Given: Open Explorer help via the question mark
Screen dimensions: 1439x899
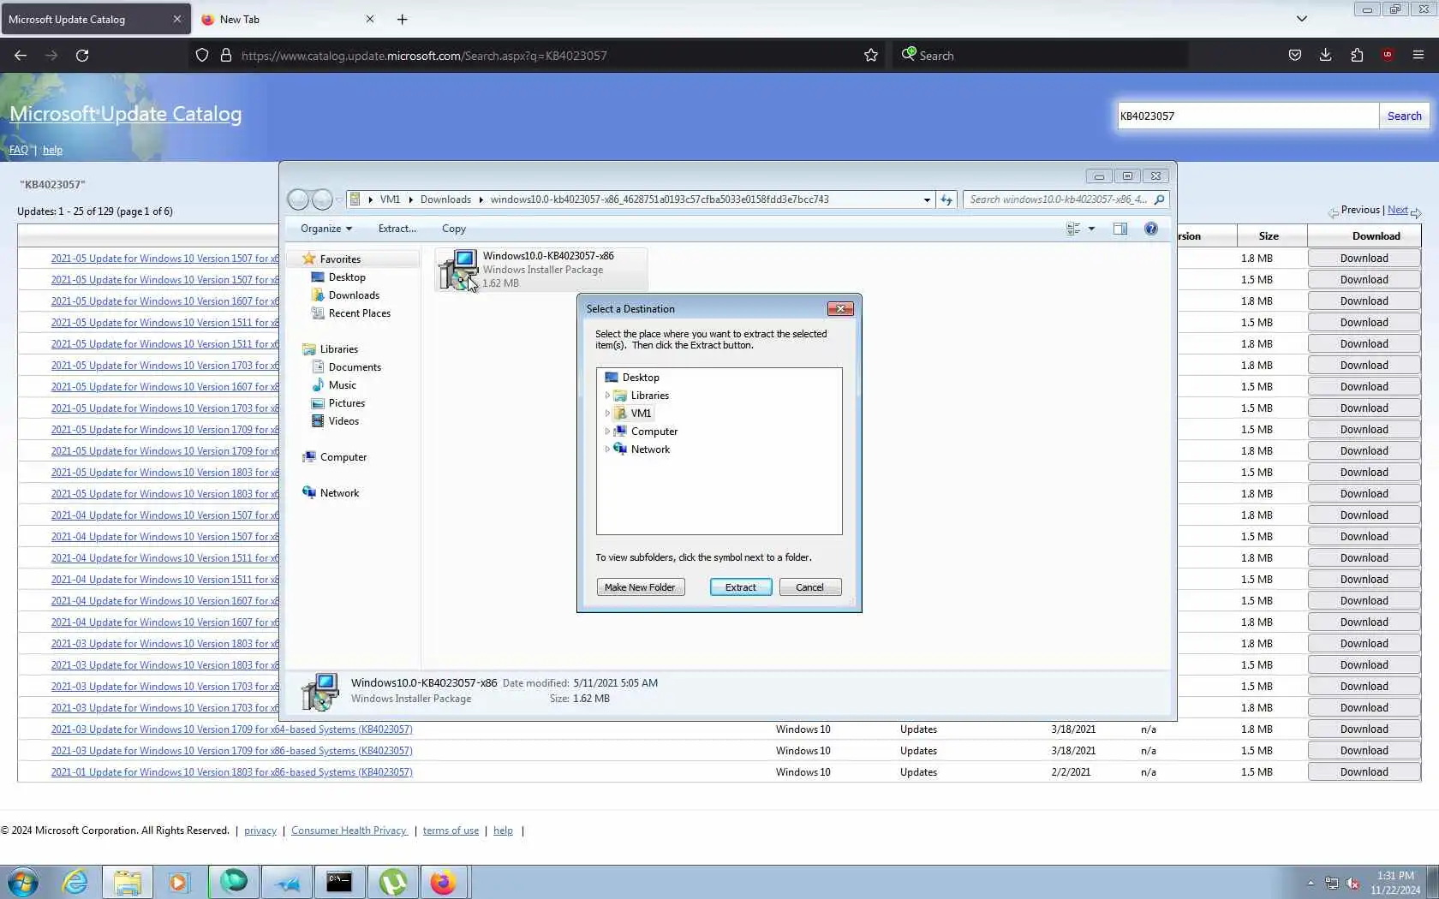Looking at the screenshot, I should 1151,229.
